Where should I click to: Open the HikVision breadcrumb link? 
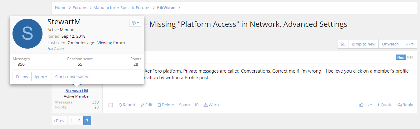click(166, 7)
